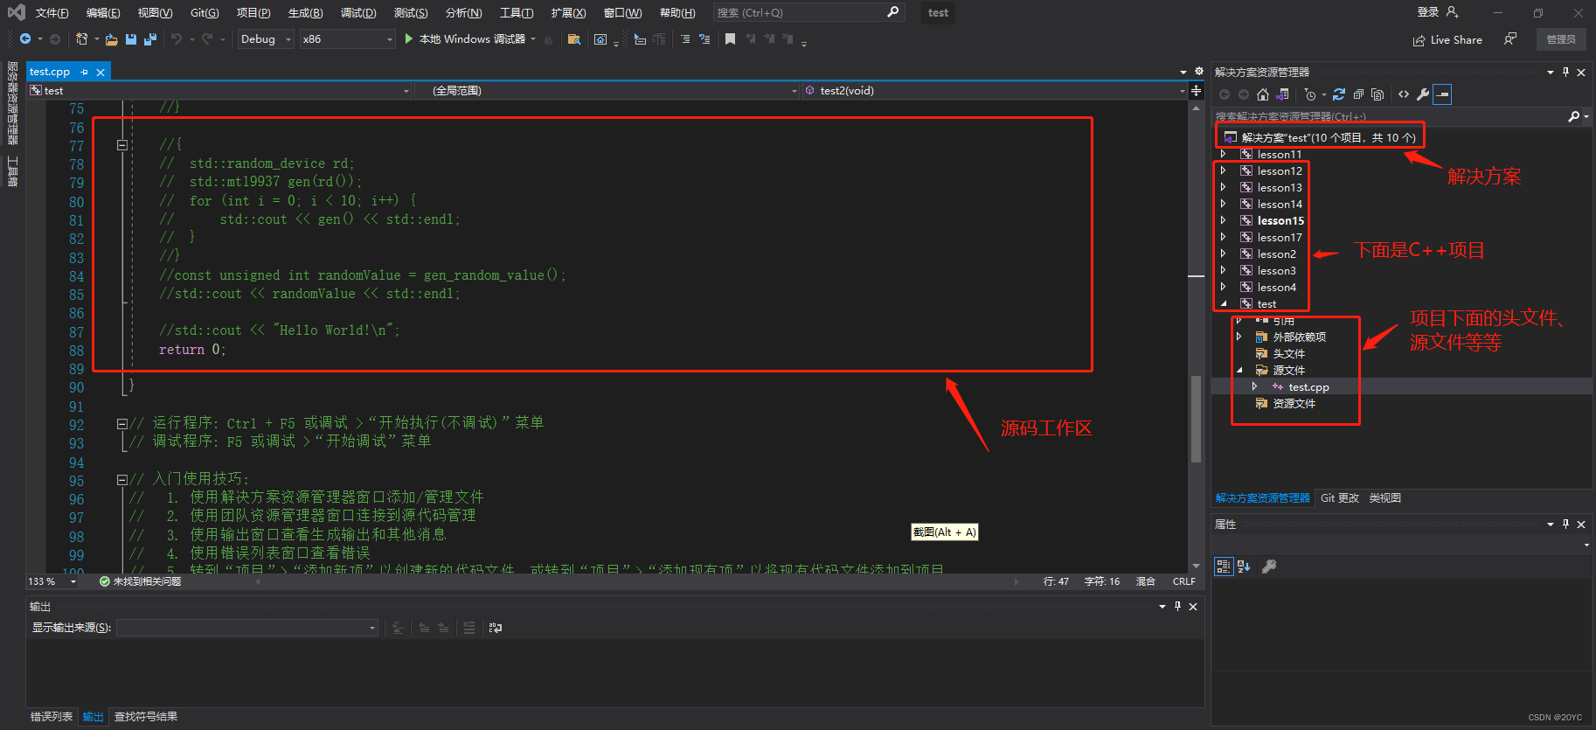Save the current file with disk icon

click(x=131, y=39)
